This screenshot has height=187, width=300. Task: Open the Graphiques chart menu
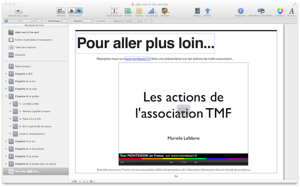coord(152,11)
